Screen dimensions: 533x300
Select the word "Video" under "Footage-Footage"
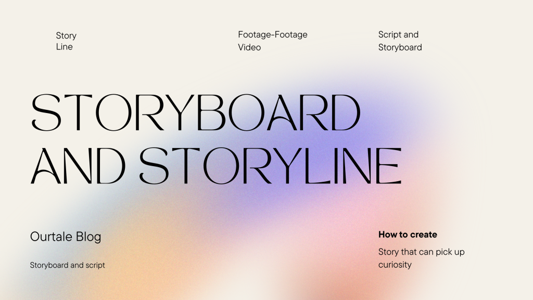point(249,47)
